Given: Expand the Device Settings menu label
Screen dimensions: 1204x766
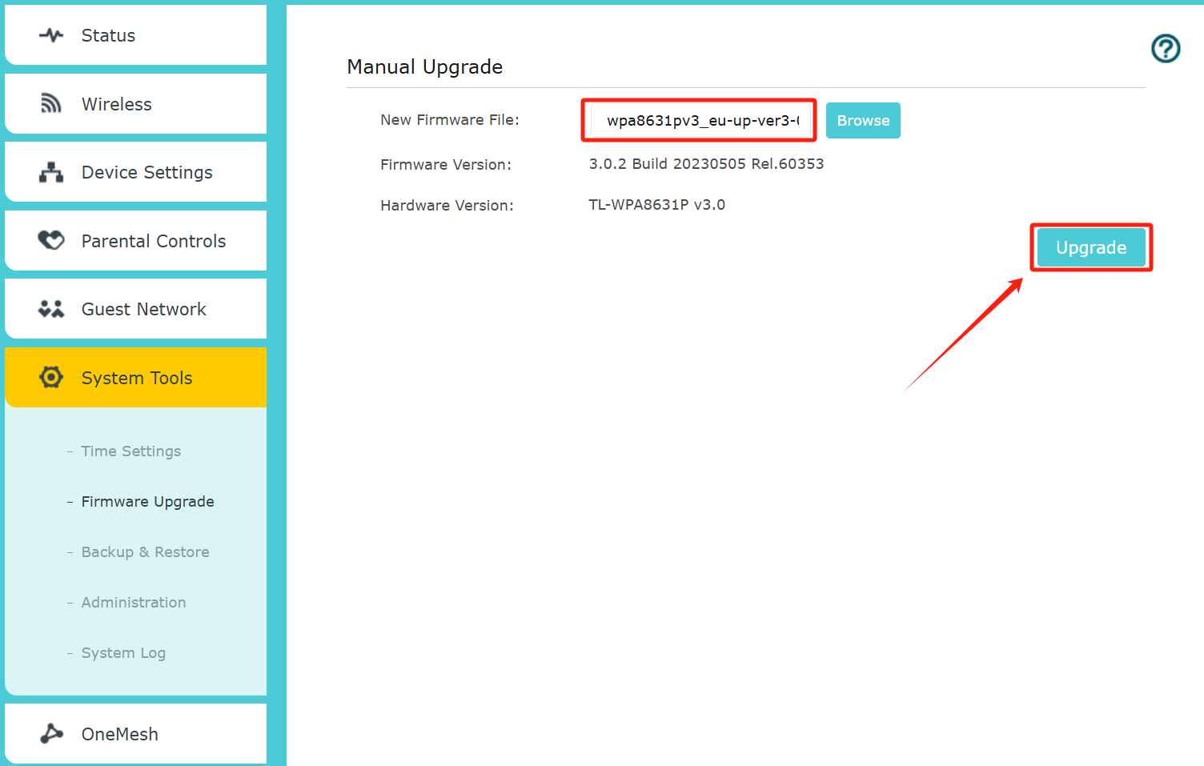Looking at the screenshot, I should pyautogui.click(x=147, y=172).
